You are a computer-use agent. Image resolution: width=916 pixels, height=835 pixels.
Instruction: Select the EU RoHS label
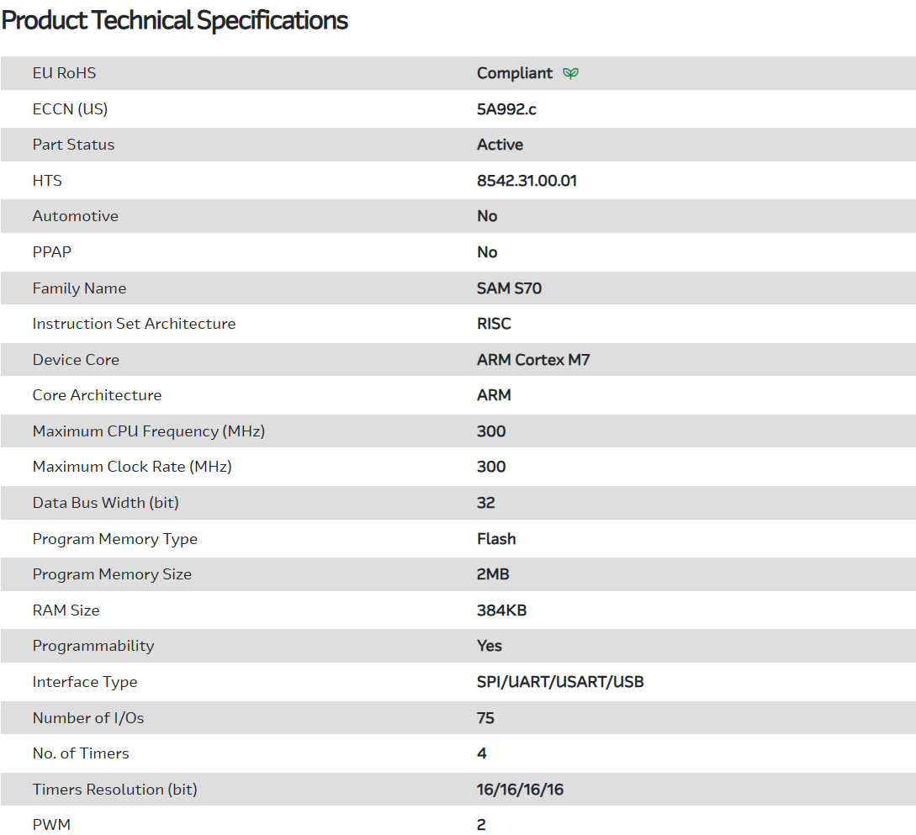pos(64,73)
